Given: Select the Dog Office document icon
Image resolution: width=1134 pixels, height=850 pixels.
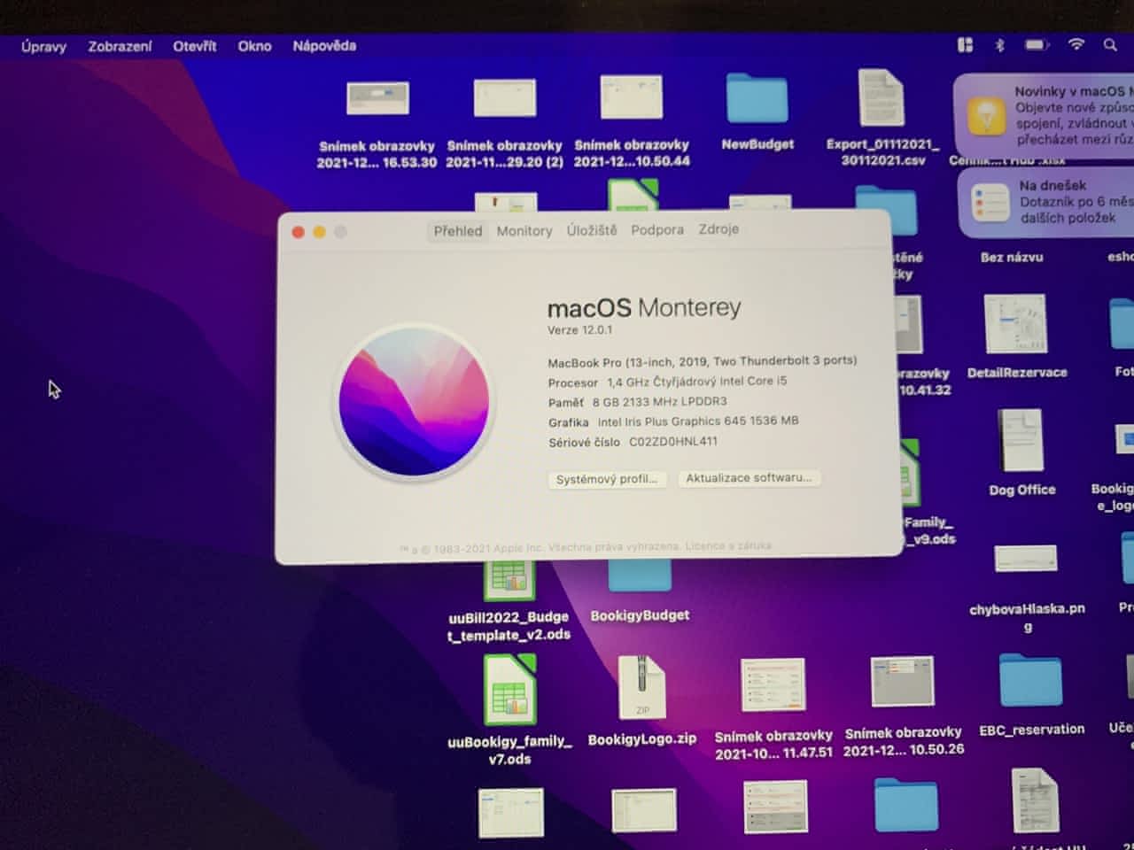Looking at the screenshot, I should [x=1021, y=440].
